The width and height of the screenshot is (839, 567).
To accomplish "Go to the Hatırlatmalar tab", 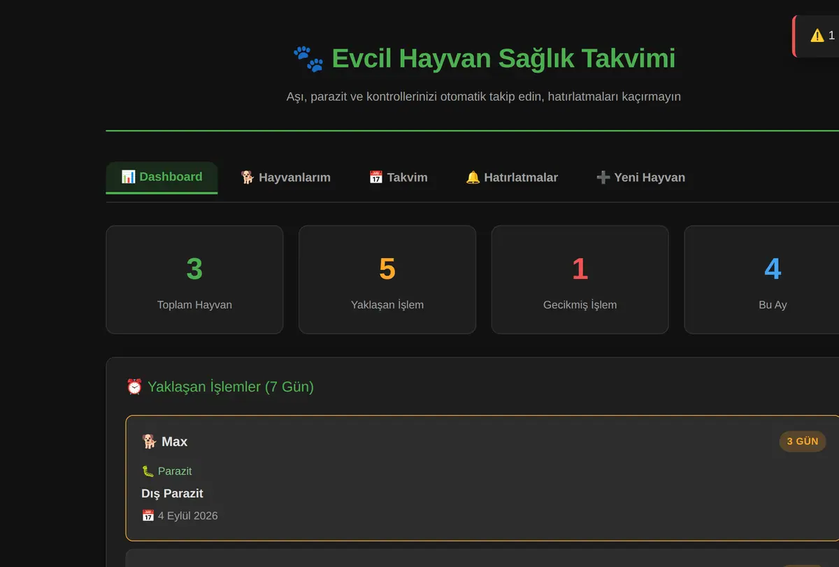I will [512, 178].
